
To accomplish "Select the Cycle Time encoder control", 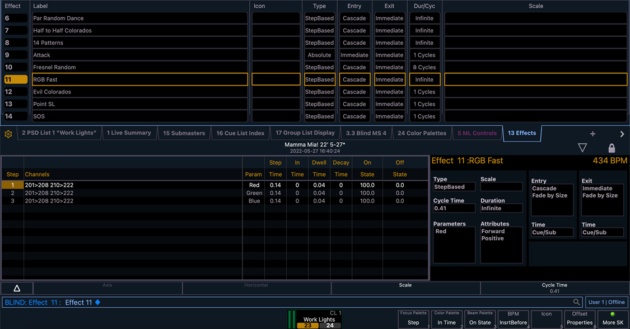I will 554,288.
